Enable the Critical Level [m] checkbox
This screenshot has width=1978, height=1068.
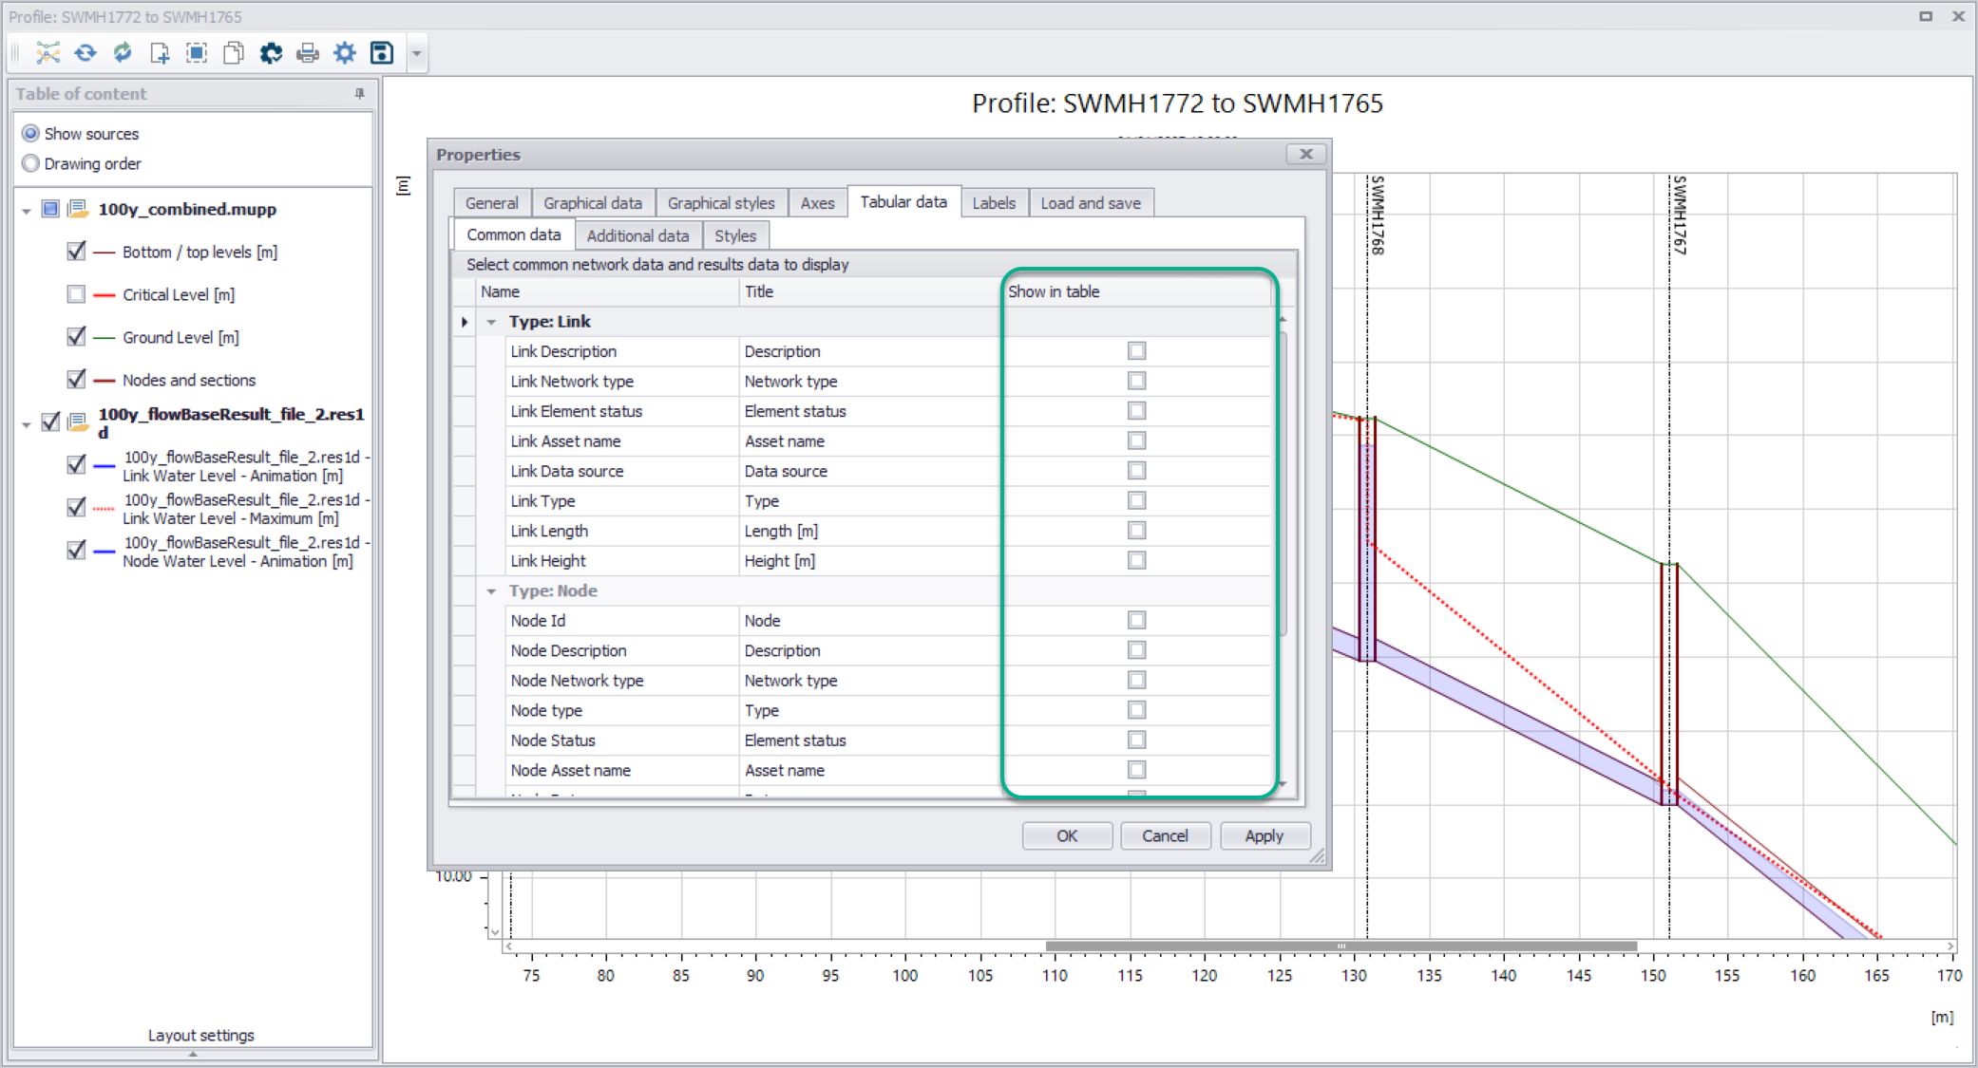[x=76, y=294]
